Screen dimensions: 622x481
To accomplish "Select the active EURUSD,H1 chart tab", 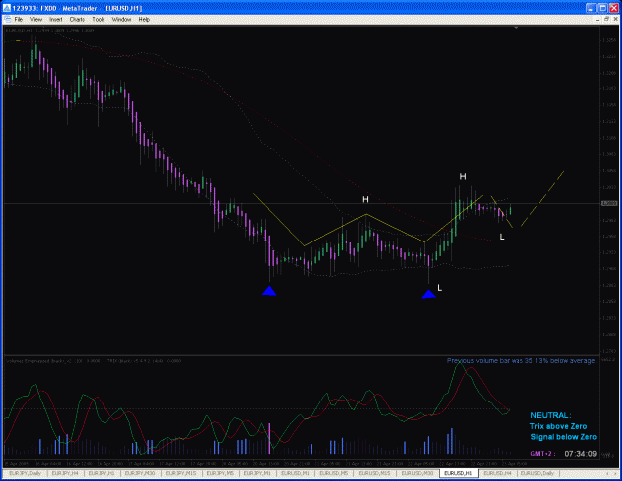I will pyautogui.click(x=458, y=473).
